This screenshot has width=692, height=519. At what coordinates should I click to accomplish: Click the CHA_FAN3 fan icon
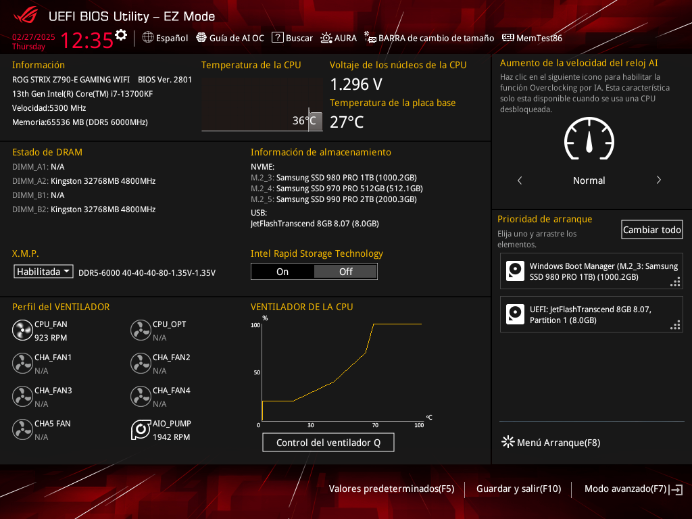(x=22, y=396)
